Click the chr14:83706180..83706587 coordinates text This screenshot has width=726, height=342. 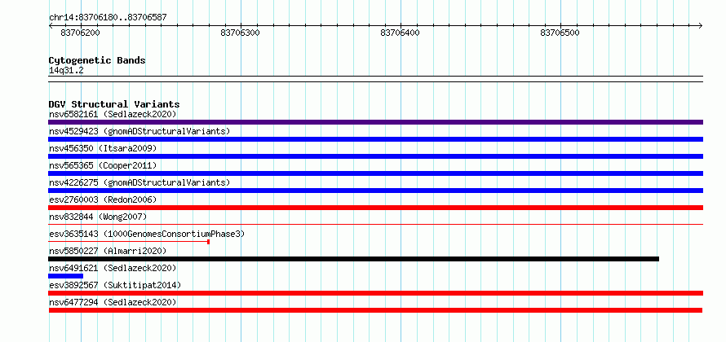(x=108, y=18)
